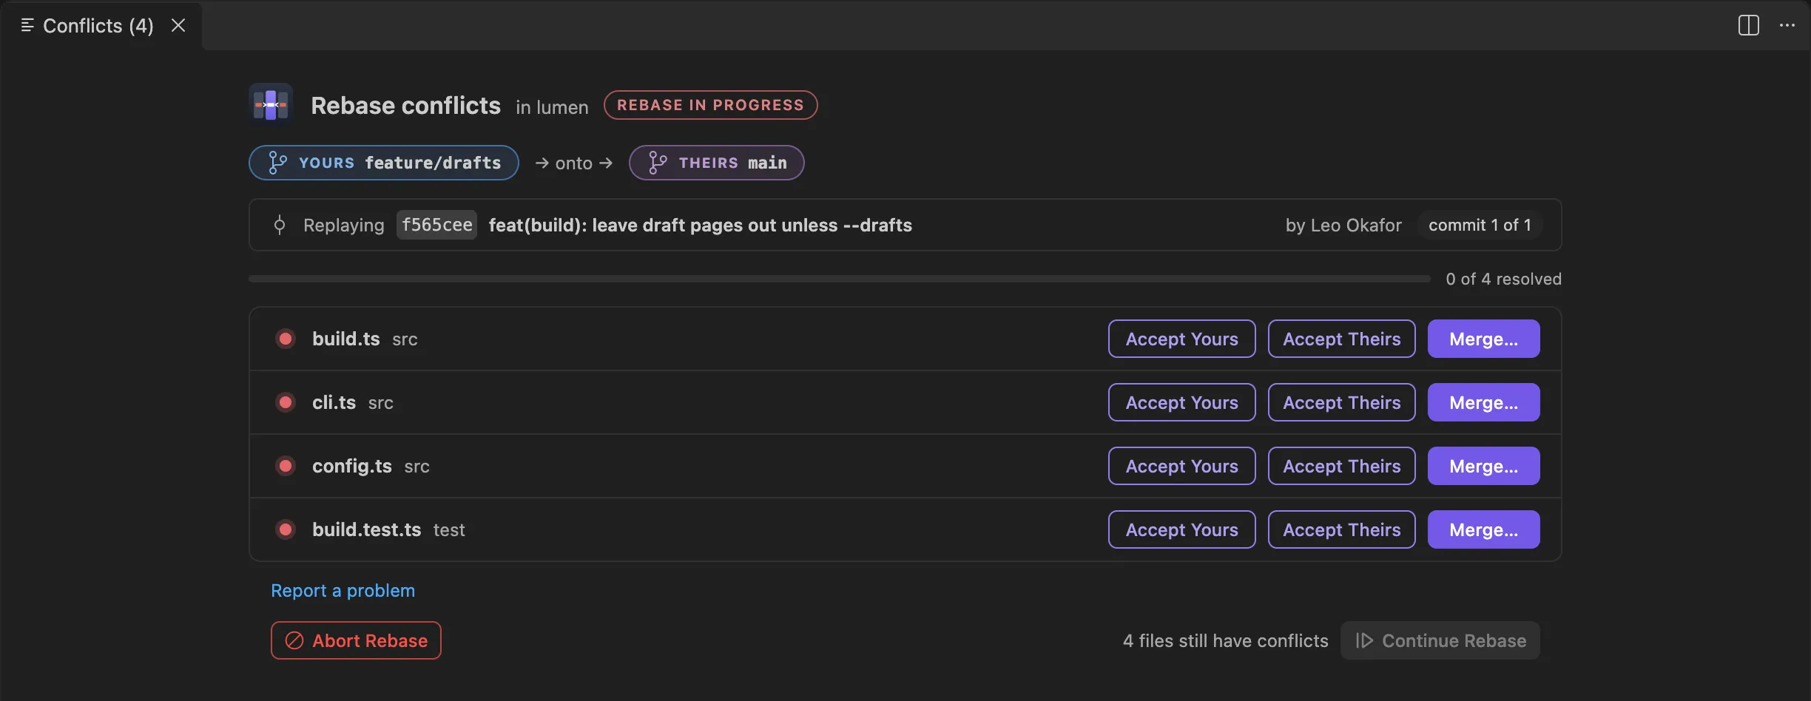The width and height of the screenshot is (1811, 701).
Task: Click the commit 1 of 1 badge
Action: tap(1480, 225)
